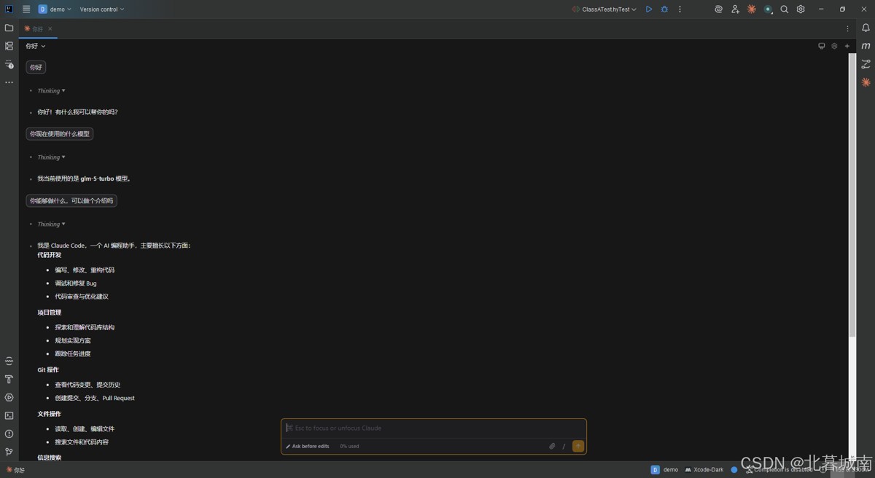Click the Git 操作 heading

(x=48, y=369)
